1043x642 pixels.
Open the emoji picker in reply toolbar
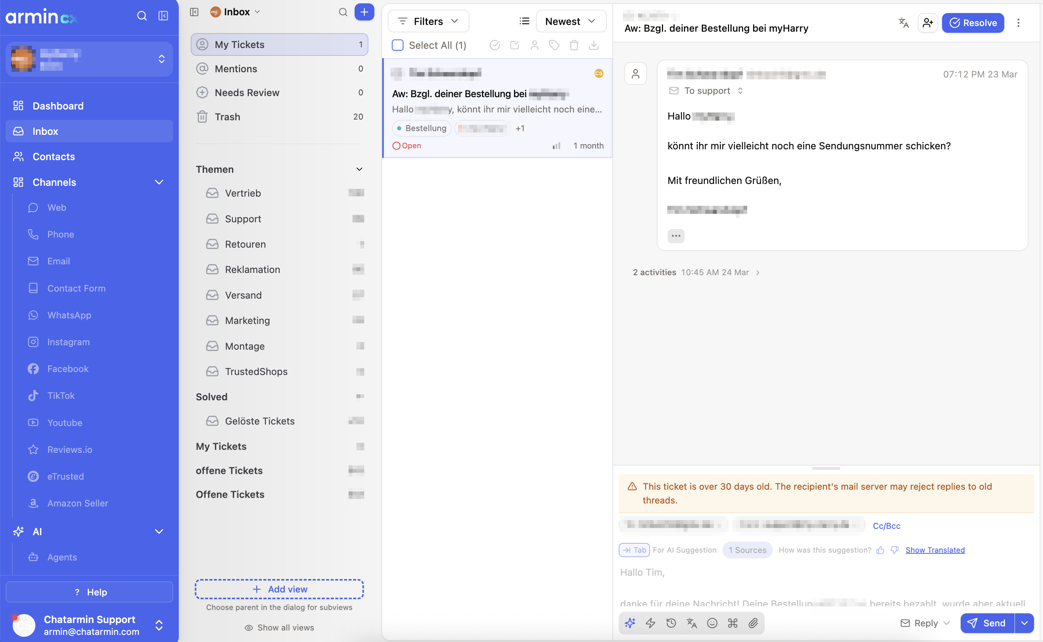pyautogui.click(x=712, y=623)
